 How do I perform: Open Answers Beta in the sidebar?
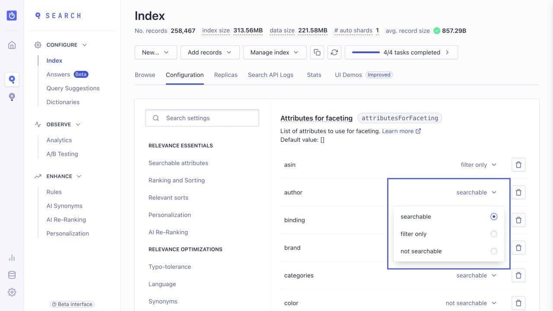click(x=67, y=74)
